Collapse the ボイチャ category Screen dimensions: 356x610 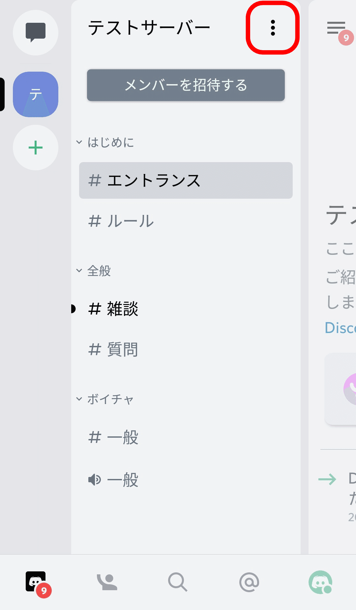click(105, 399)
